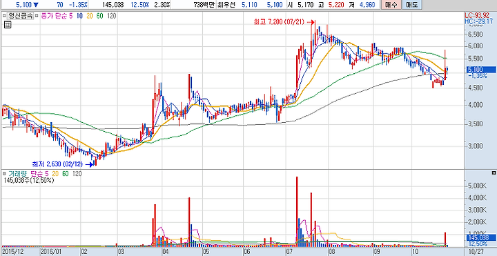Toggle the small square before 거래량 label
This screenshot has height=256, width=497.
[4, 173]
